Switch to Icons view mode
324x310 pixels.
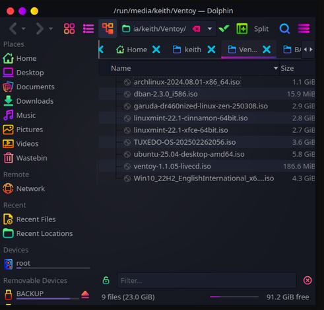coord(69,28)
